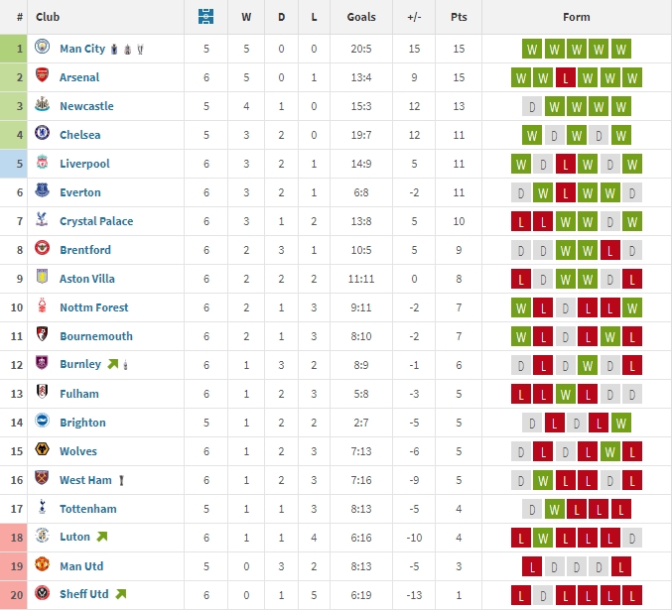Image resolution: width=672 pixels, height=610 pixels.
Task: Click Brighton's green W form badge
Action: (621, 424)
